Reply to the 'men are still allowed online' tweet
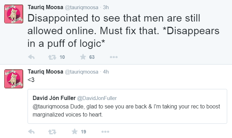This screenshot has height=138, width=232. click(31, 57)
